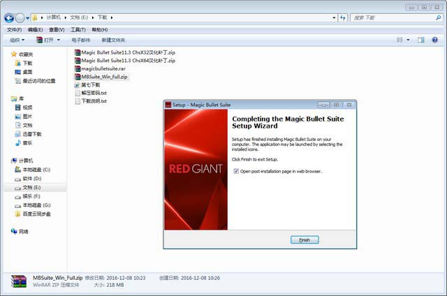
Task: Click 电子邮件 in the toolbar
Action: [81, 40]
